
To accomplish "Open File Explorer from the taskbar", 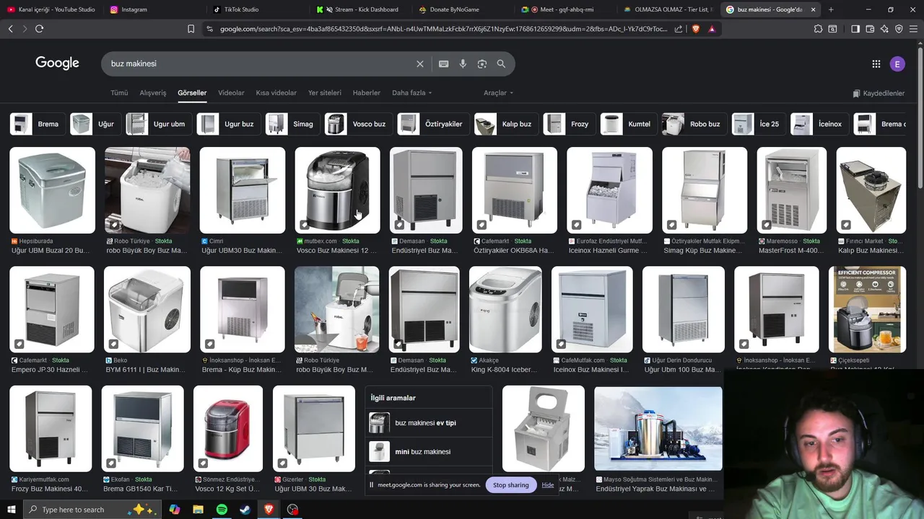I will tap(198, 510).
